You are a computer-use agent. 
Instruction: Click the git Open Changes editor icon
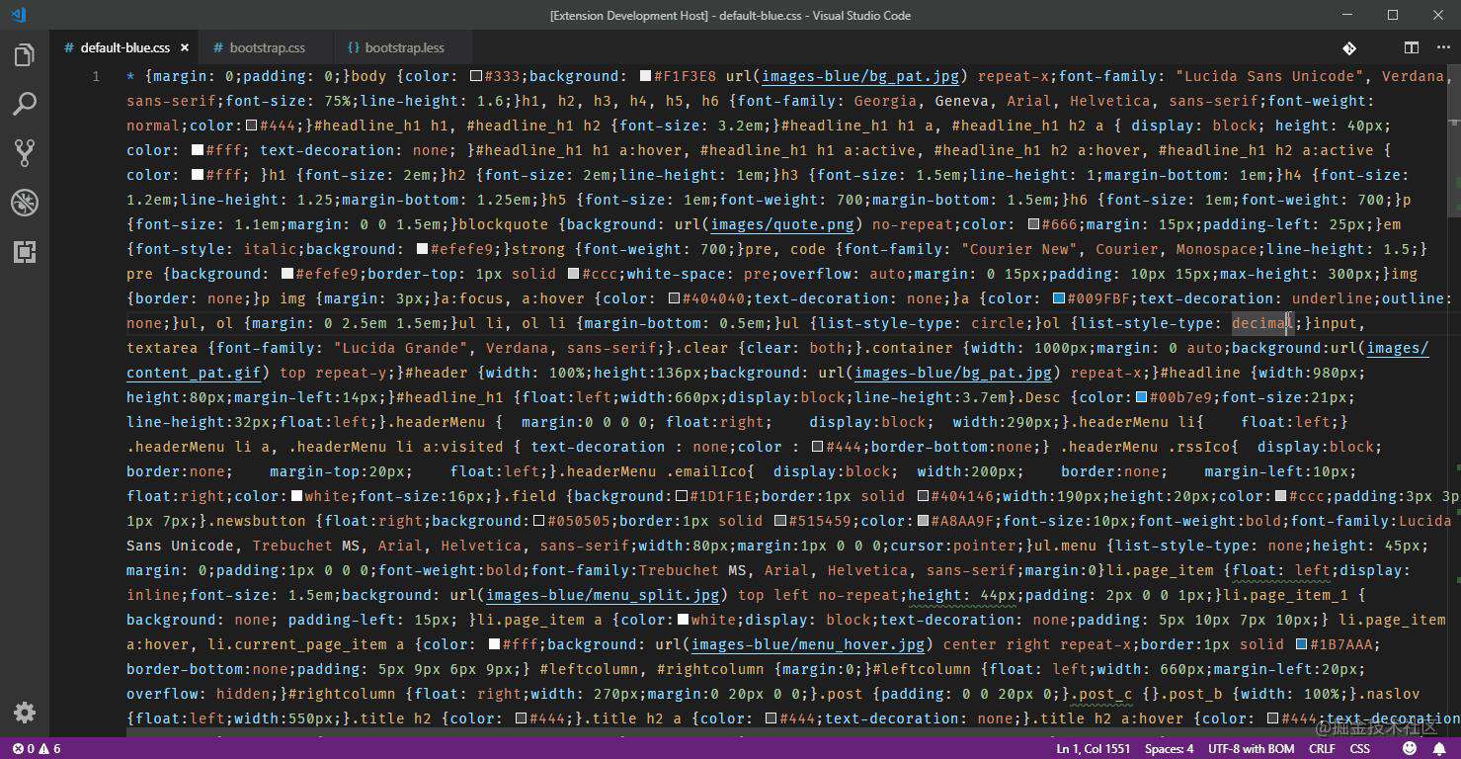[1349, 47]
